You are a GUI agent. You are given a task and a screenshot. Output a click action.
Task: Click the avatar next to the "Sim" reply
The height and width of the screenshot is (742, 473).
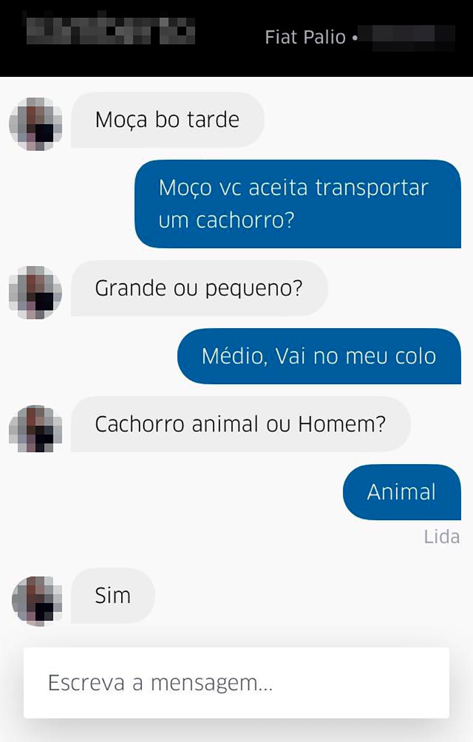click(x=37, y=600)
